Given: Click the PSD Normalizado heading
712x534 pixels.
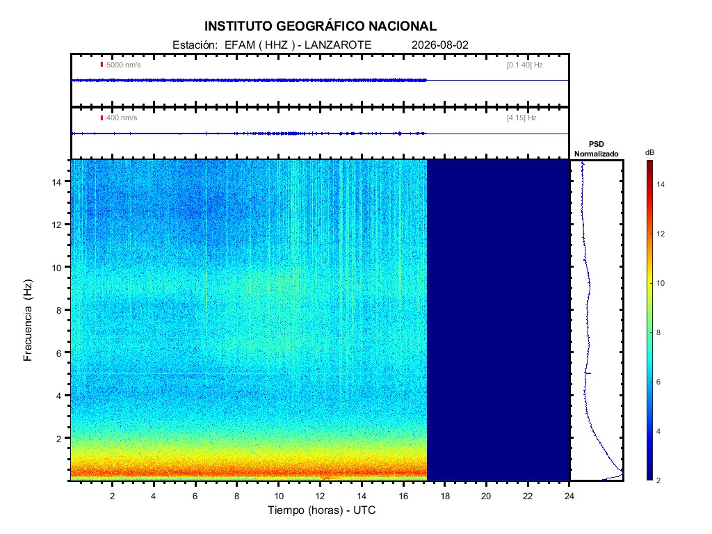Looking at the screenshot, I should (596, 149).
